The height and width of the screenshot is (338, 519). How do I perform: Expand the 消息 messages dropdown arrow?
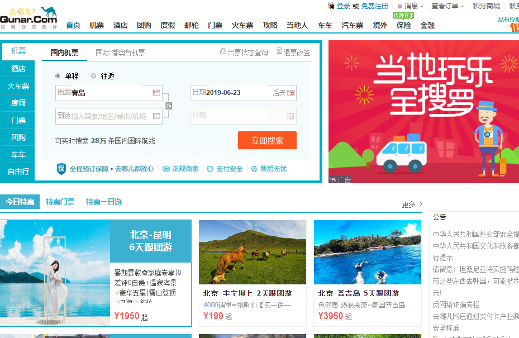(422, 6)
